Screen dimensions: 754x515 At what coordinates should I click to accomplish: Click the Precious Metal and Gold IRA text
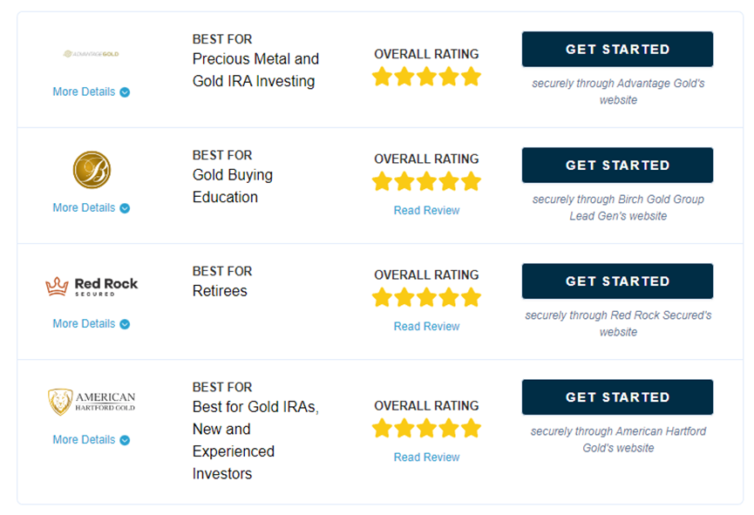(255, 71)
